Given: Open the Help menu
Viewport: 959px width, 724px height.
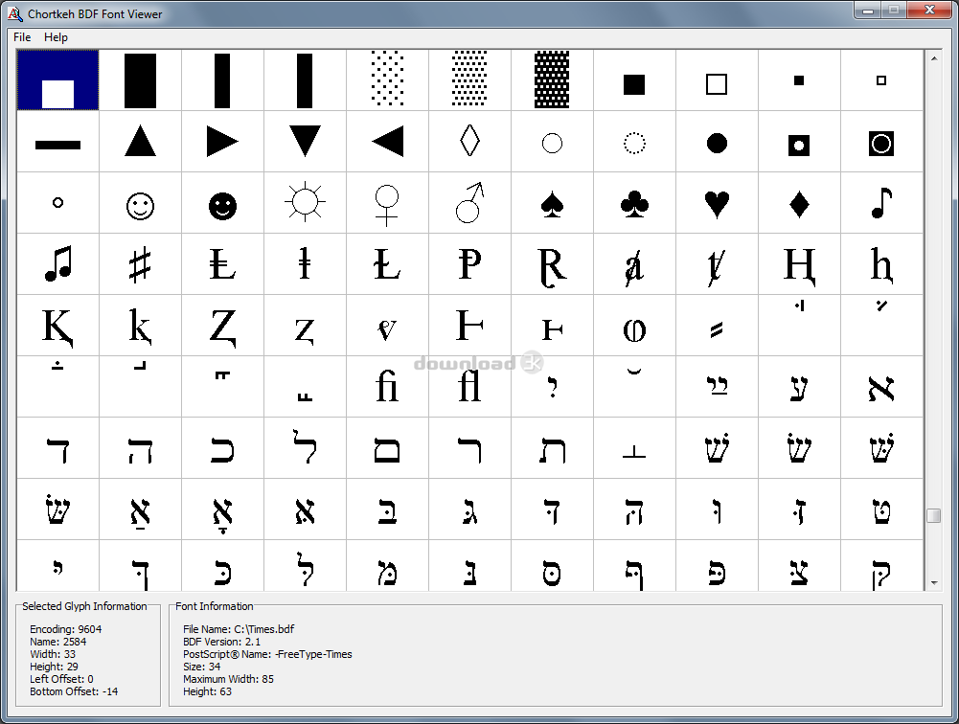Looking at the screenshot, I should click(56, 37).
